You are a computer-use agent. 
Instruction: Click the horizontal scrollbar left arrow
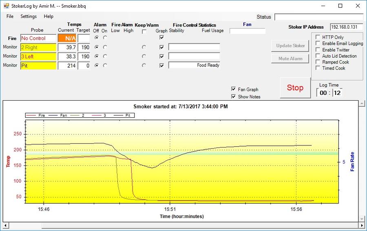(x=6, y=225)
